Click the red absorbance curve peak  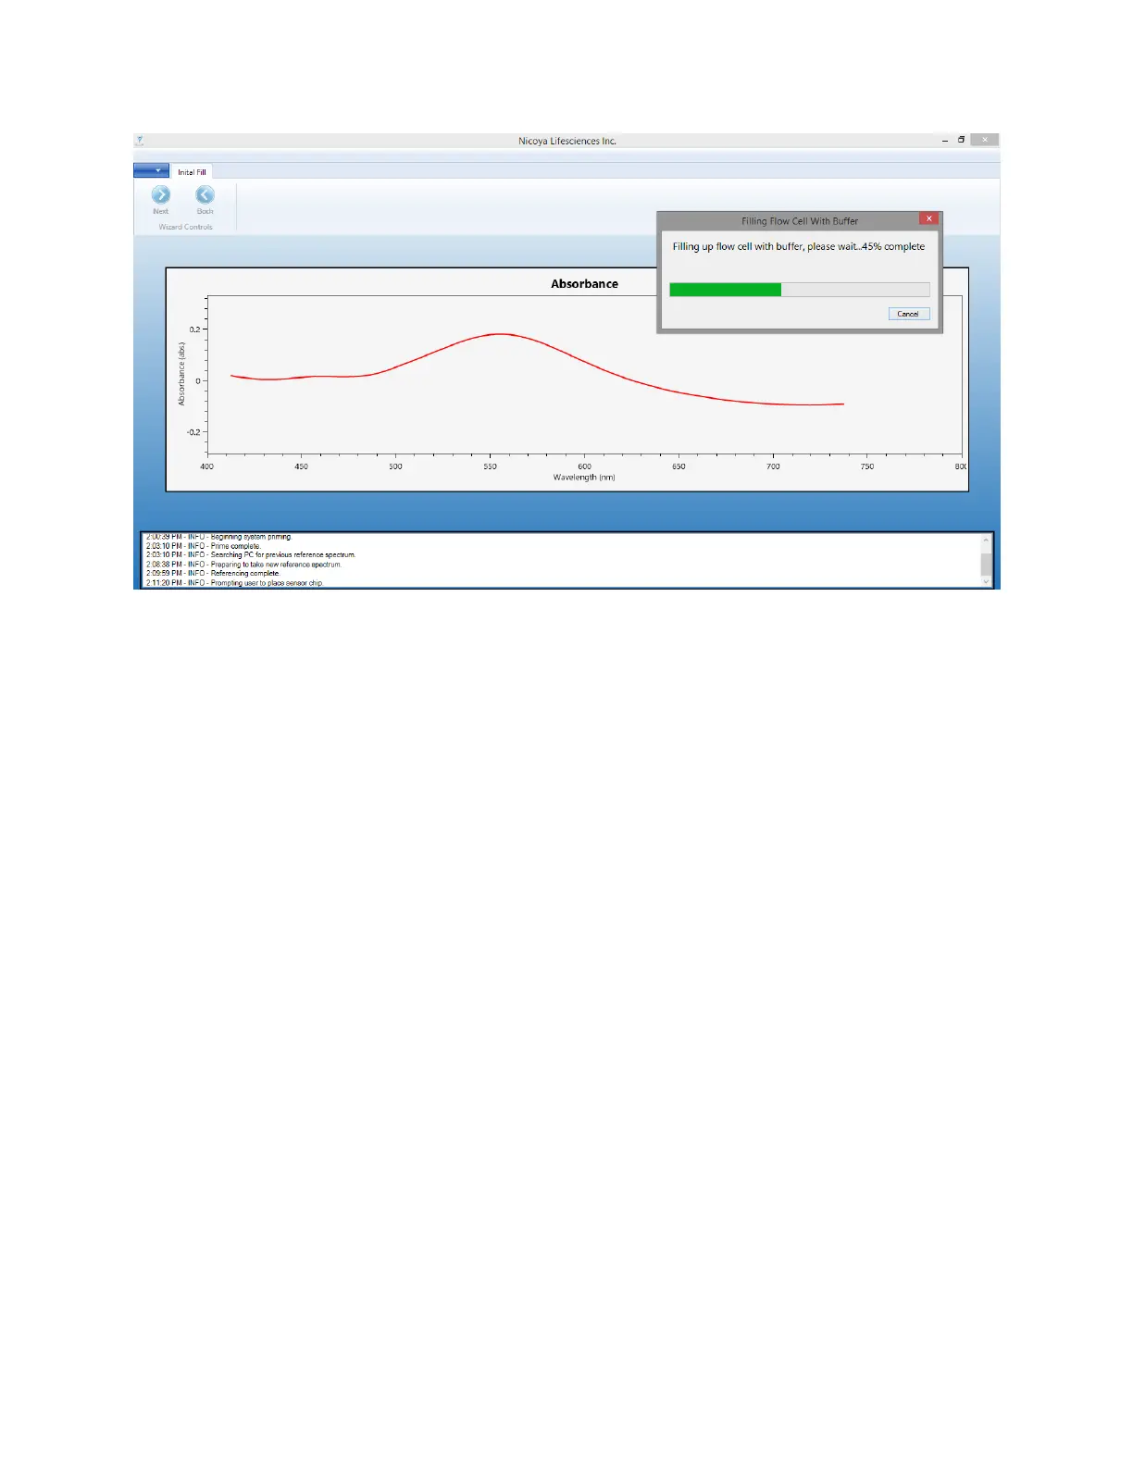coord(500,334)
